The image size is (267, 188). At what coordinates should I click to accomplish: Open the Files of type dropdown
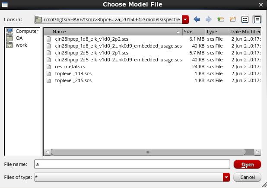pos(226,177)
